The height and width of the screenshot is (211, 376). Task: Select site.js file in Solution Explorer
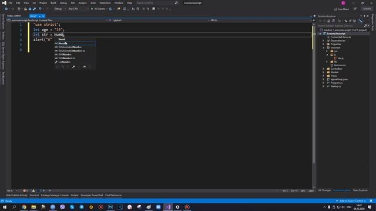[341, 58]
